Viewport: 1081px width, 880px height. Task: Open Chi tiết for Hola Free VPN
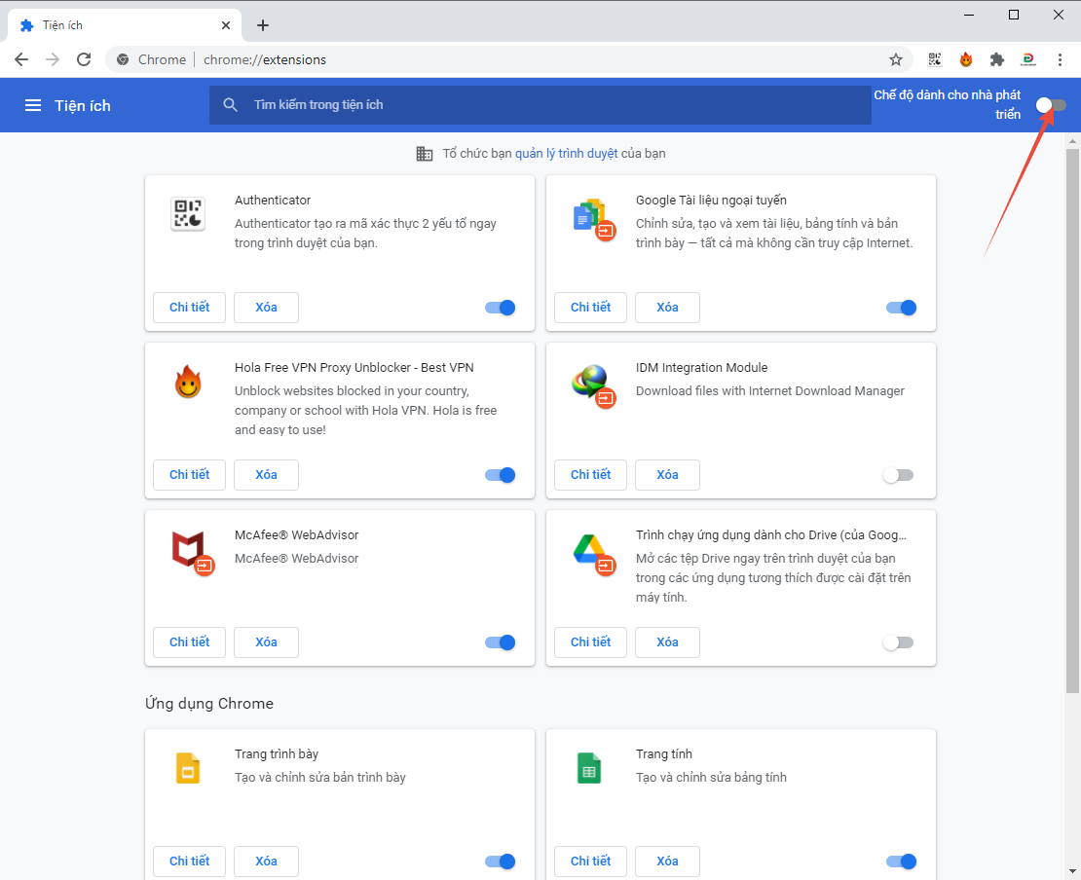(x=190, y=475)
